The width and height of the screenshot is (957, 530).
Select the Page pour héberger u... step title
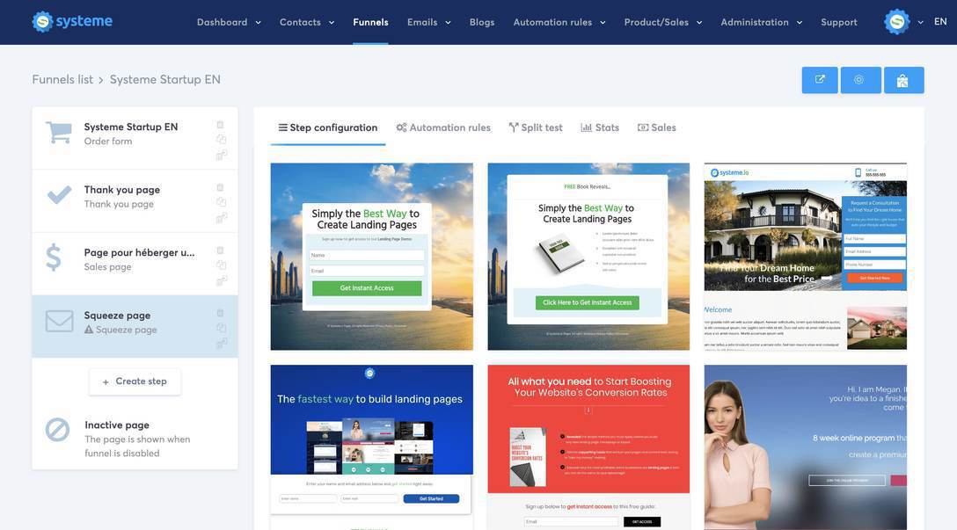pyautogui.click(x=139, y=252)
